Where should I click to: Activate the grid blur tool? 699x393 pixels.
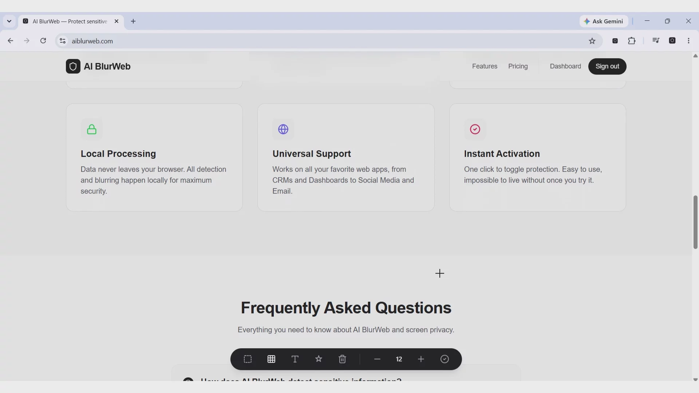[271, 359]
